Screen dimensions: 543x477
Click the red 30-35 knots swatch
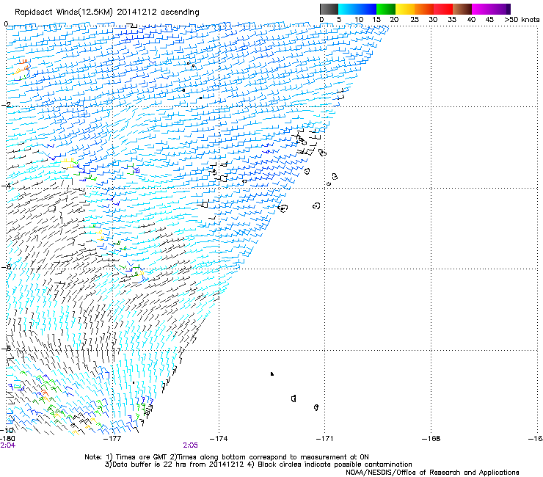pyautogui.click(x=443, y=9)
